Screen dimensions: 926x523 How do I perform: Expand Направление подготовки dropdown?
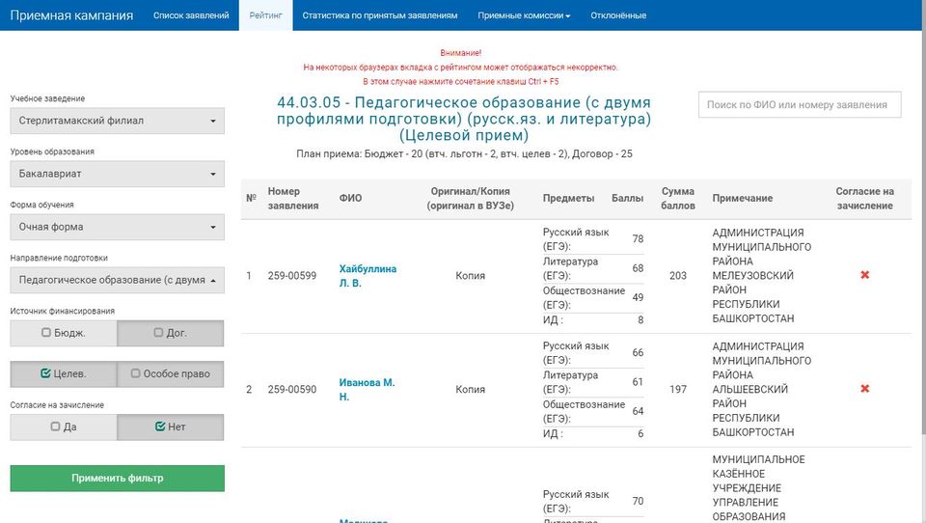[117, 280]
